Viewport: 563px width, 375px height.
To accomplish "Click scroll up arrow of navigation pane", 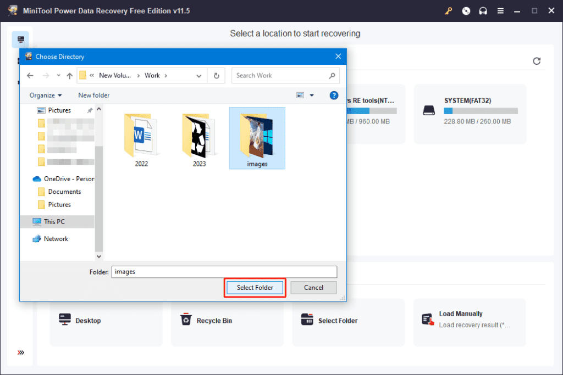I will tap(99, 109).
